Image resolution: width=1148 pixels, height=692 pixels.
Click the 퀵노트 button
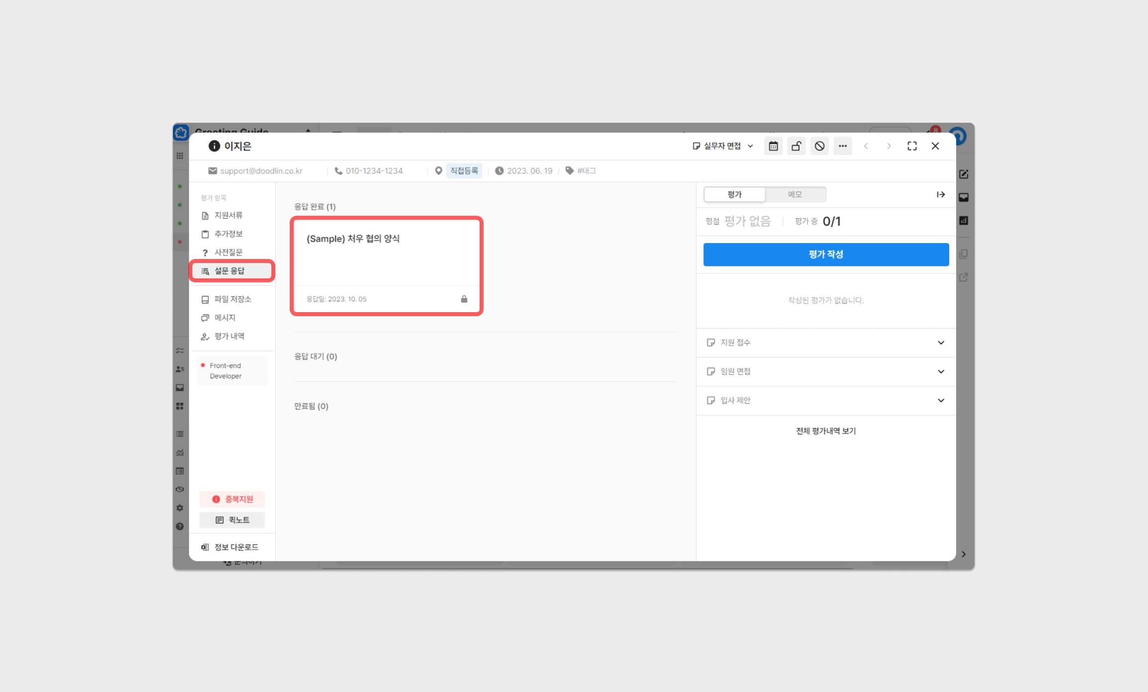tap(232, 520)
